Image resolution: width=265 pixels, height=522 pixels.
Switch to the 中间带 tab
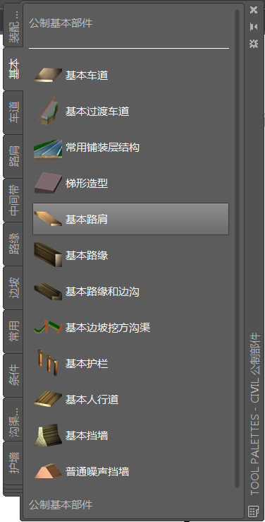(x=13, y=200)
